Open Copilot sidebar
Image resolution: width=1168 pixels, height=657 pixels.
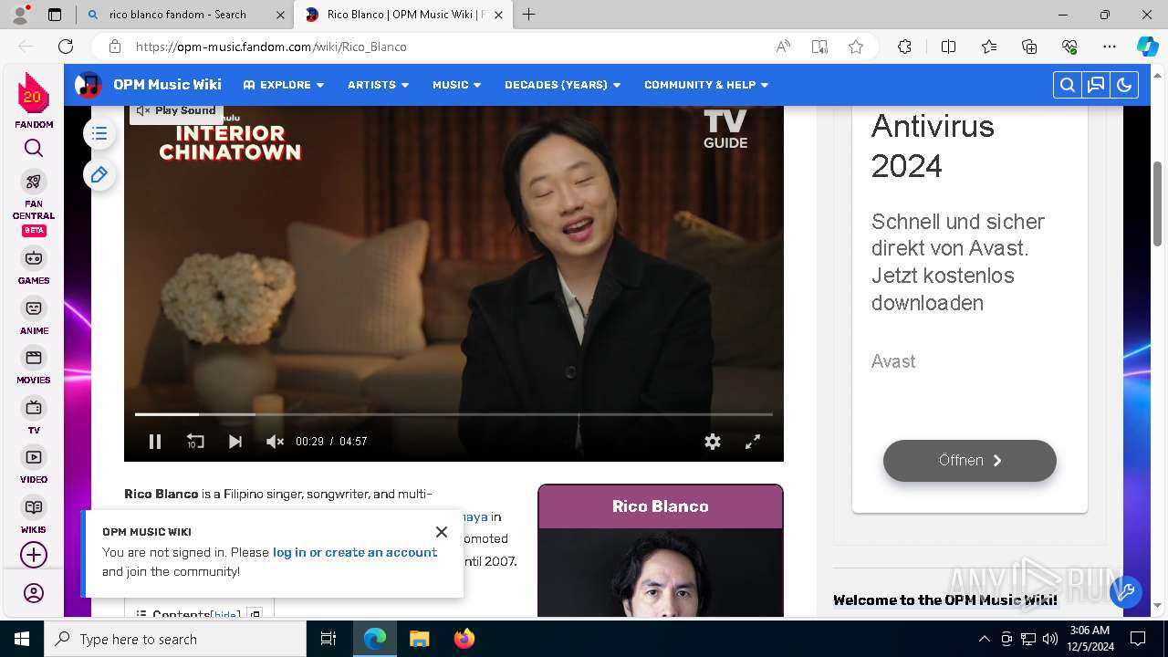(1148, 47)
